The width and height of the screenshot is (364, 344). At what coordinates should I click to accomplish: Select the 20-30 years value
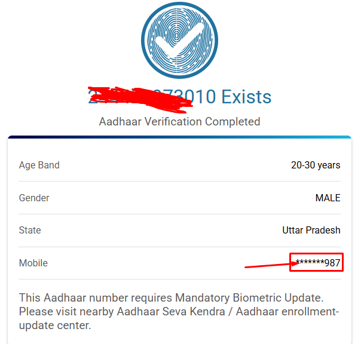tap(316, 165)
